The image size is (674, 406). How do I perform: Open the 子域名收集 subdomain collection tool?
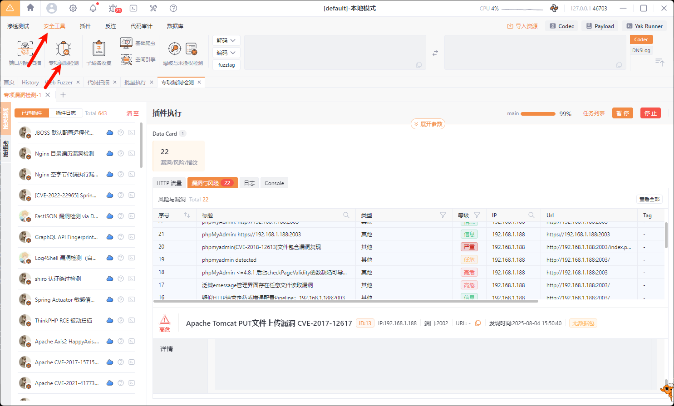(98, 51)
